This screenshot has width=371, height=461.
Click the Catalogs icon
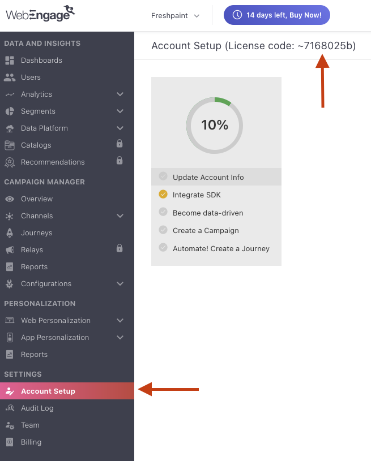click(10, 145)
